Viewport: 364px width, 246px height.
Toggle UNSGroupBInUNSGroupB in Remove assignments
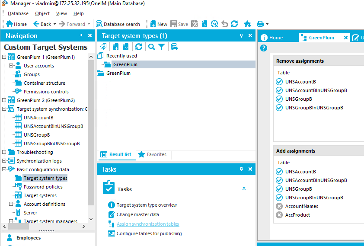click(x=279, y=108)
